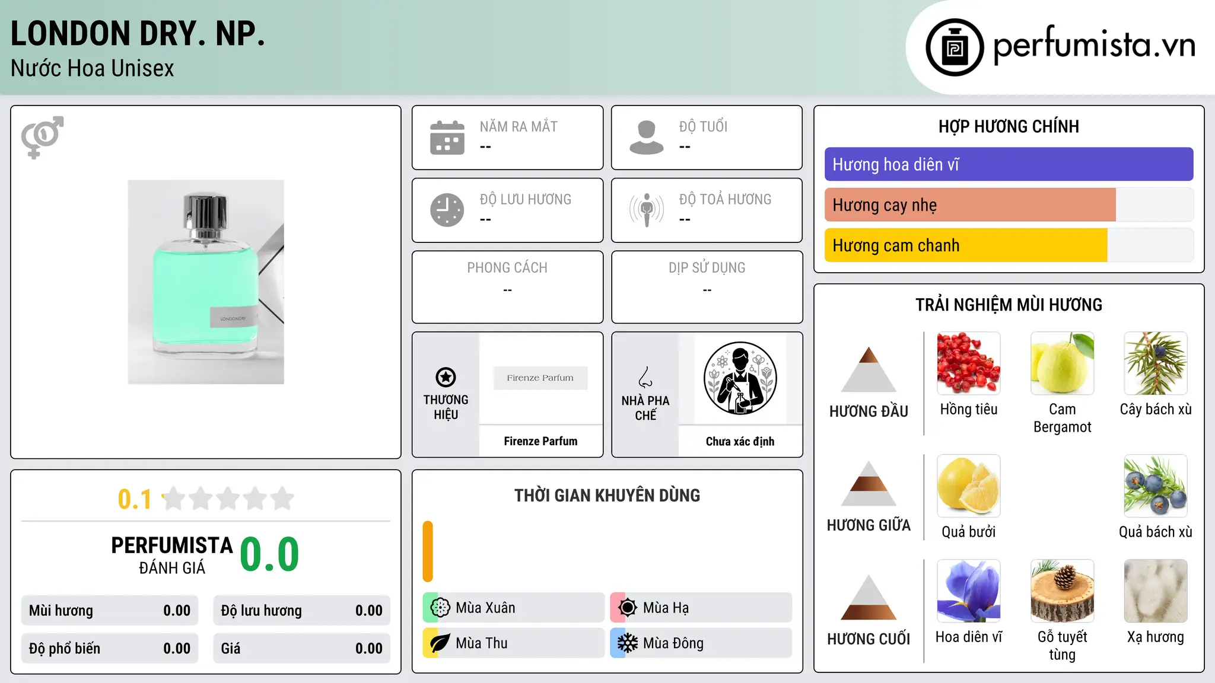
Task: Click the HƯƠNG CUỐI label text
Action: pos(869,639)
